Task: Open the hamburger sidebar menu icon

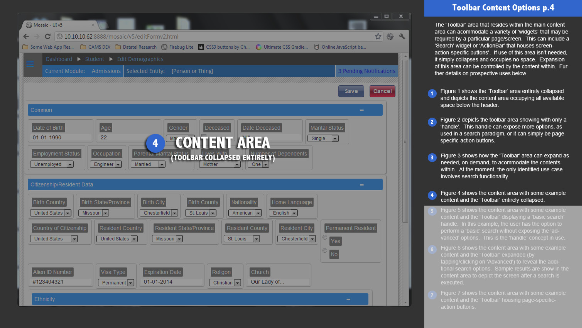Action: point(30,64)
